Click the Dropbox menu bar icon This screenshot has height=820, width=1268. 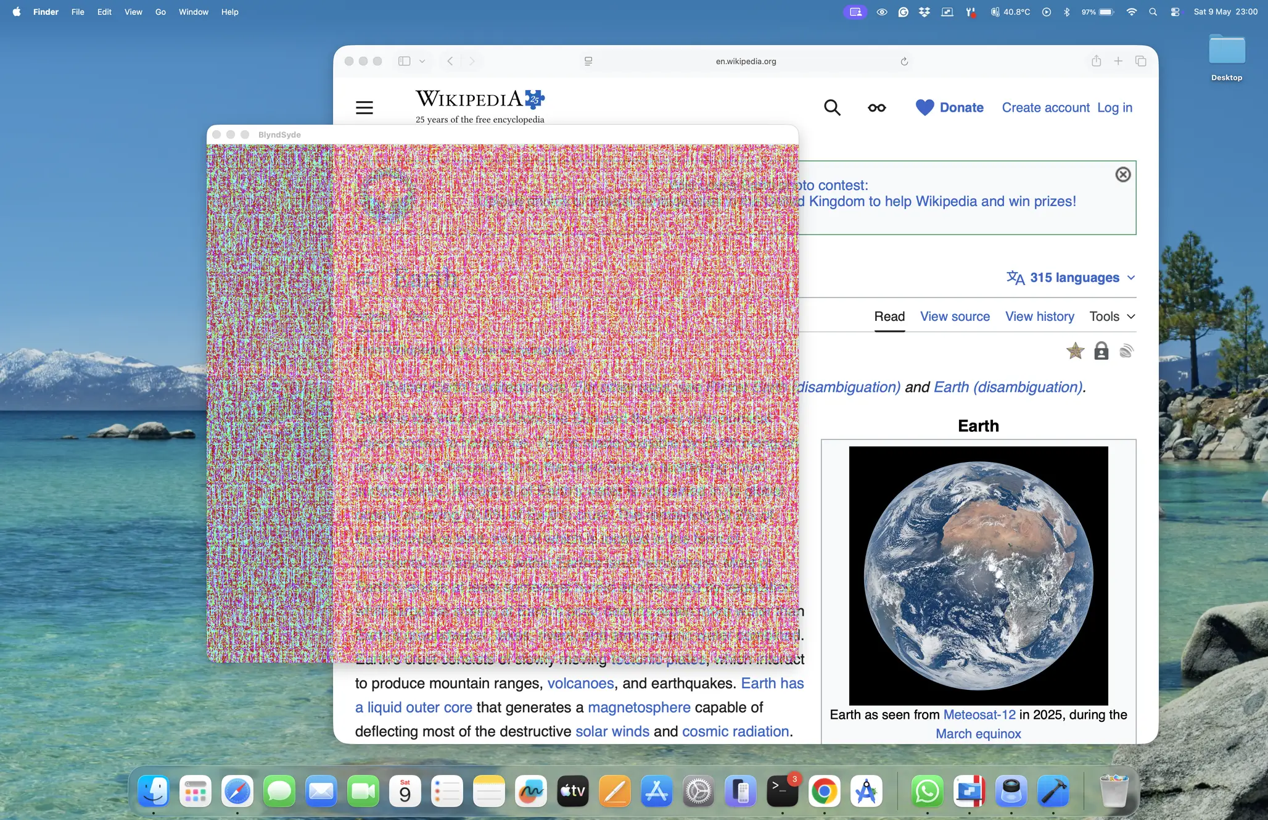coord(924,12)
